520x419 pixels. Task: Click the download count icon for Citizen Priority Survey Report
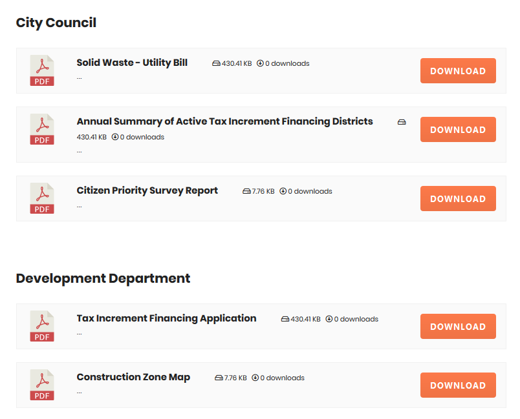tap(283, 191)
